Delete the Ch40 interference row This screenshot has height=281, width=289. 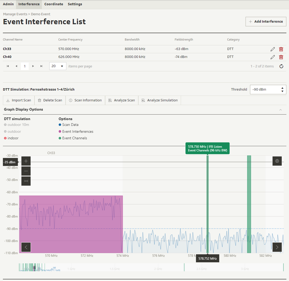tap(281, 57)
